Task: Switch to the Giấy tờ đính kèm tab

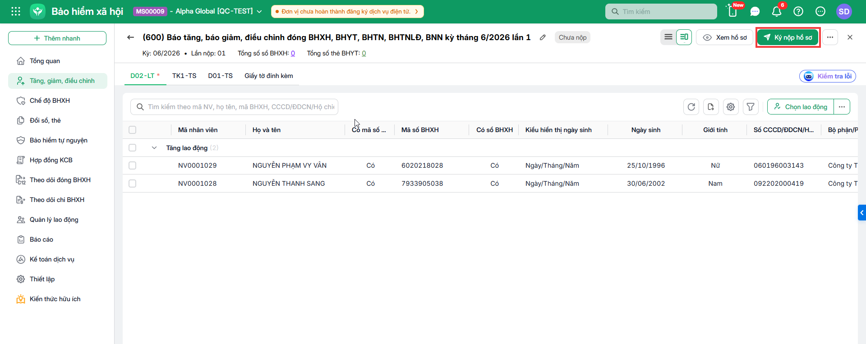Action: click(x=269, y=76)
